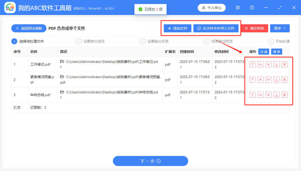The width and height of the screenshot is (301, 171).
Task: Click the help question mark icon
Action: [252, 8]
